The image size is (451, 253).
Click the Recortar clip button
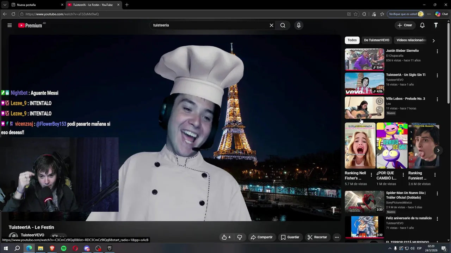tap(317, 237)
